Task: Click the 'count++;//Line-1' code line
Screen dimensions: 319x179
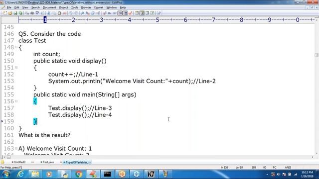Action: (73, 74)
